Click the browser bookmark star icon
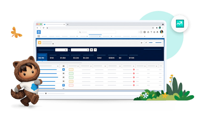The width and height of the screenshot is (202, 114). (153, 28)
